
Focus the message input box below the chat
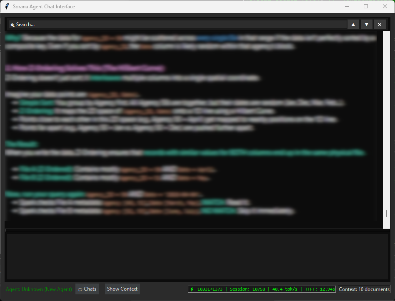(197, 256)
